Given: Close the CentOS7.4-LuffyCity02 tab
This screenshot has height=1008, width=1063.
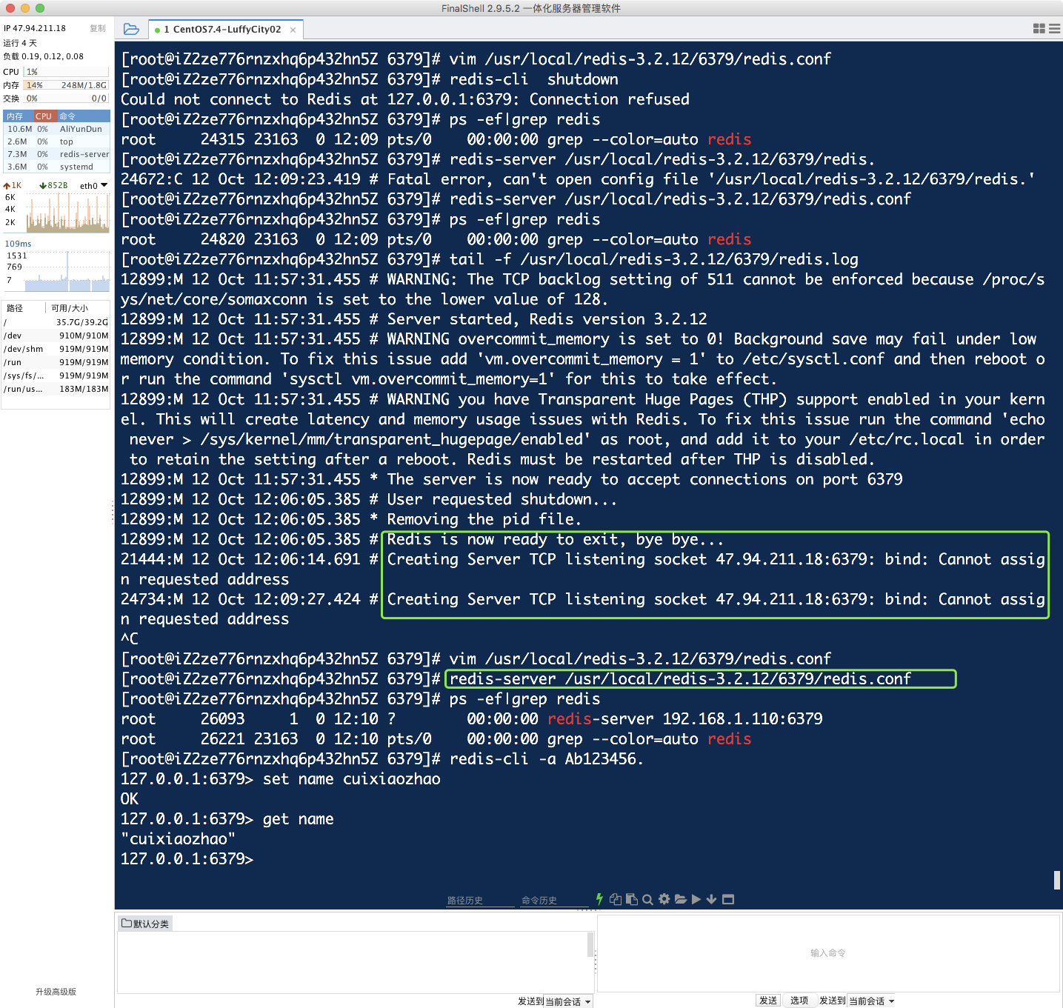Looking at the screenshot, I should coord(293,30).
